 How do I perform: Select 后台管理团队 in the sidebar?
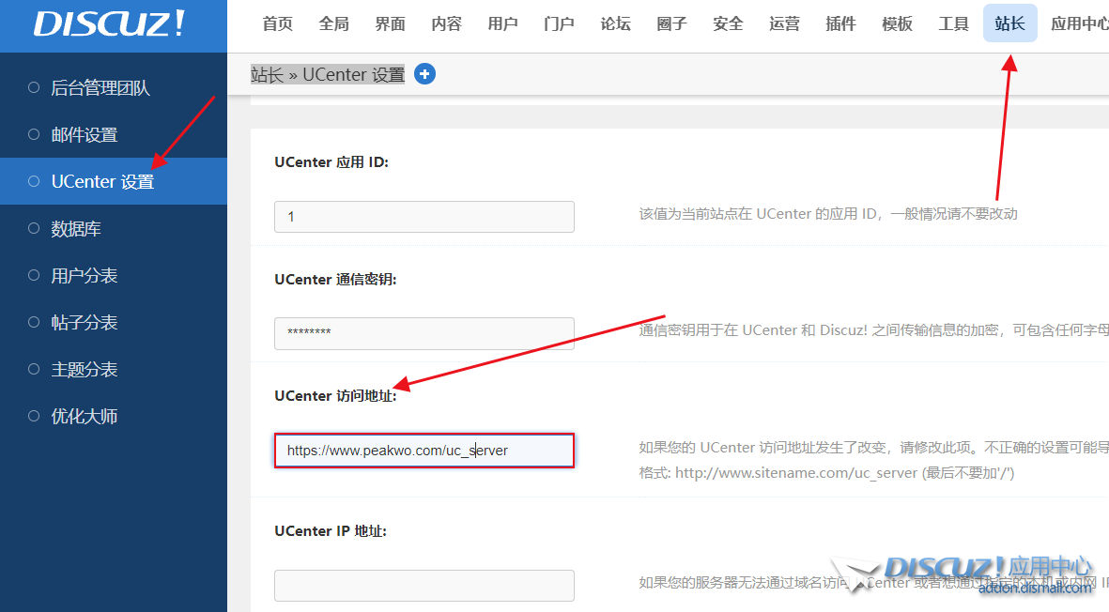100,88
